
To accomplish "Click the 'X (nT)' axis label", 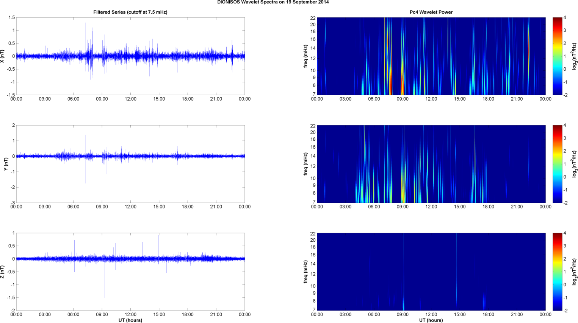I will (2, 56).
